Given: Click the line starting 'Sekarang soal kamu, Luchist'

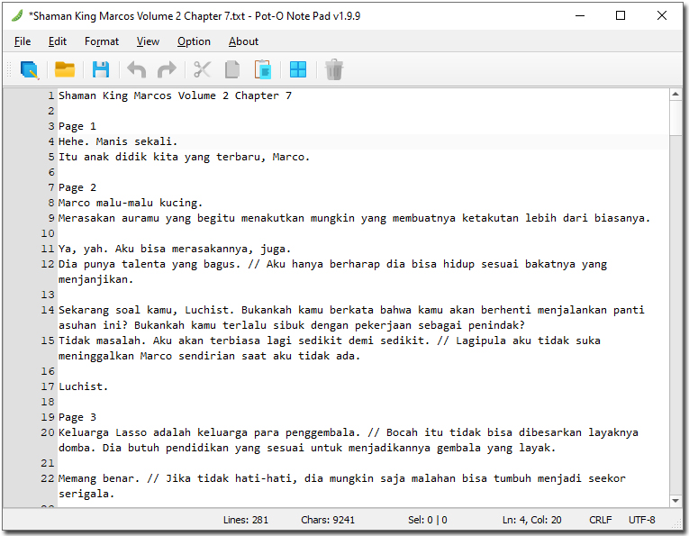Looking at the screenshot, I should pyautogui.click(x=351, y=318).
